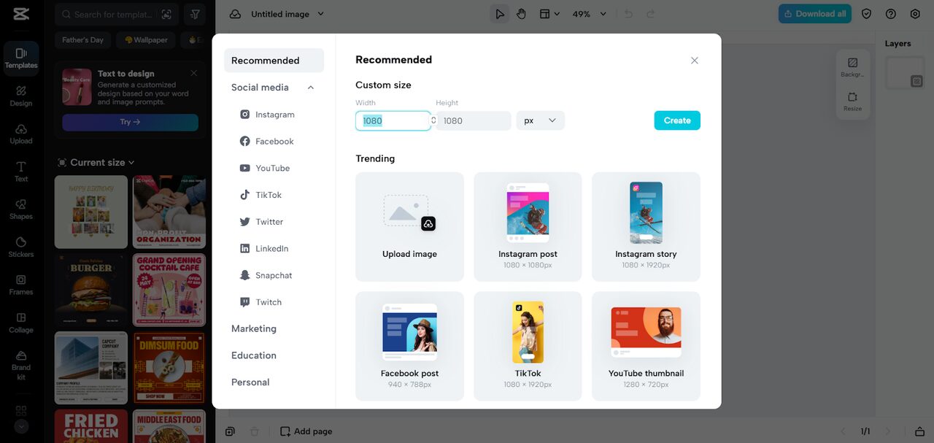
Task: Select Instagram in the size list
Action: tap(274, 115)
